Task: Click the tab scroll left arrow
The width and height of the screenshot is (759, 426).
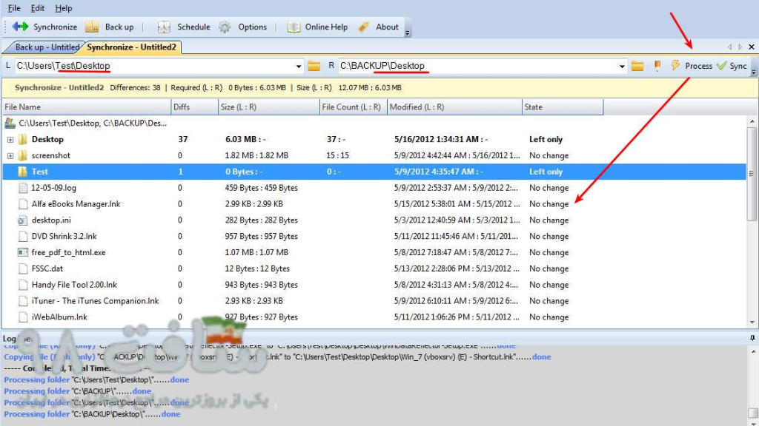Action: coord(729,47)
